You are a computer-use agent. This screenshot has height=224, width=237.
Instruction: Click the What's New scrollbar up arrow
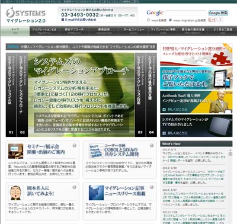pyautogui.click(x=230, y=150)
